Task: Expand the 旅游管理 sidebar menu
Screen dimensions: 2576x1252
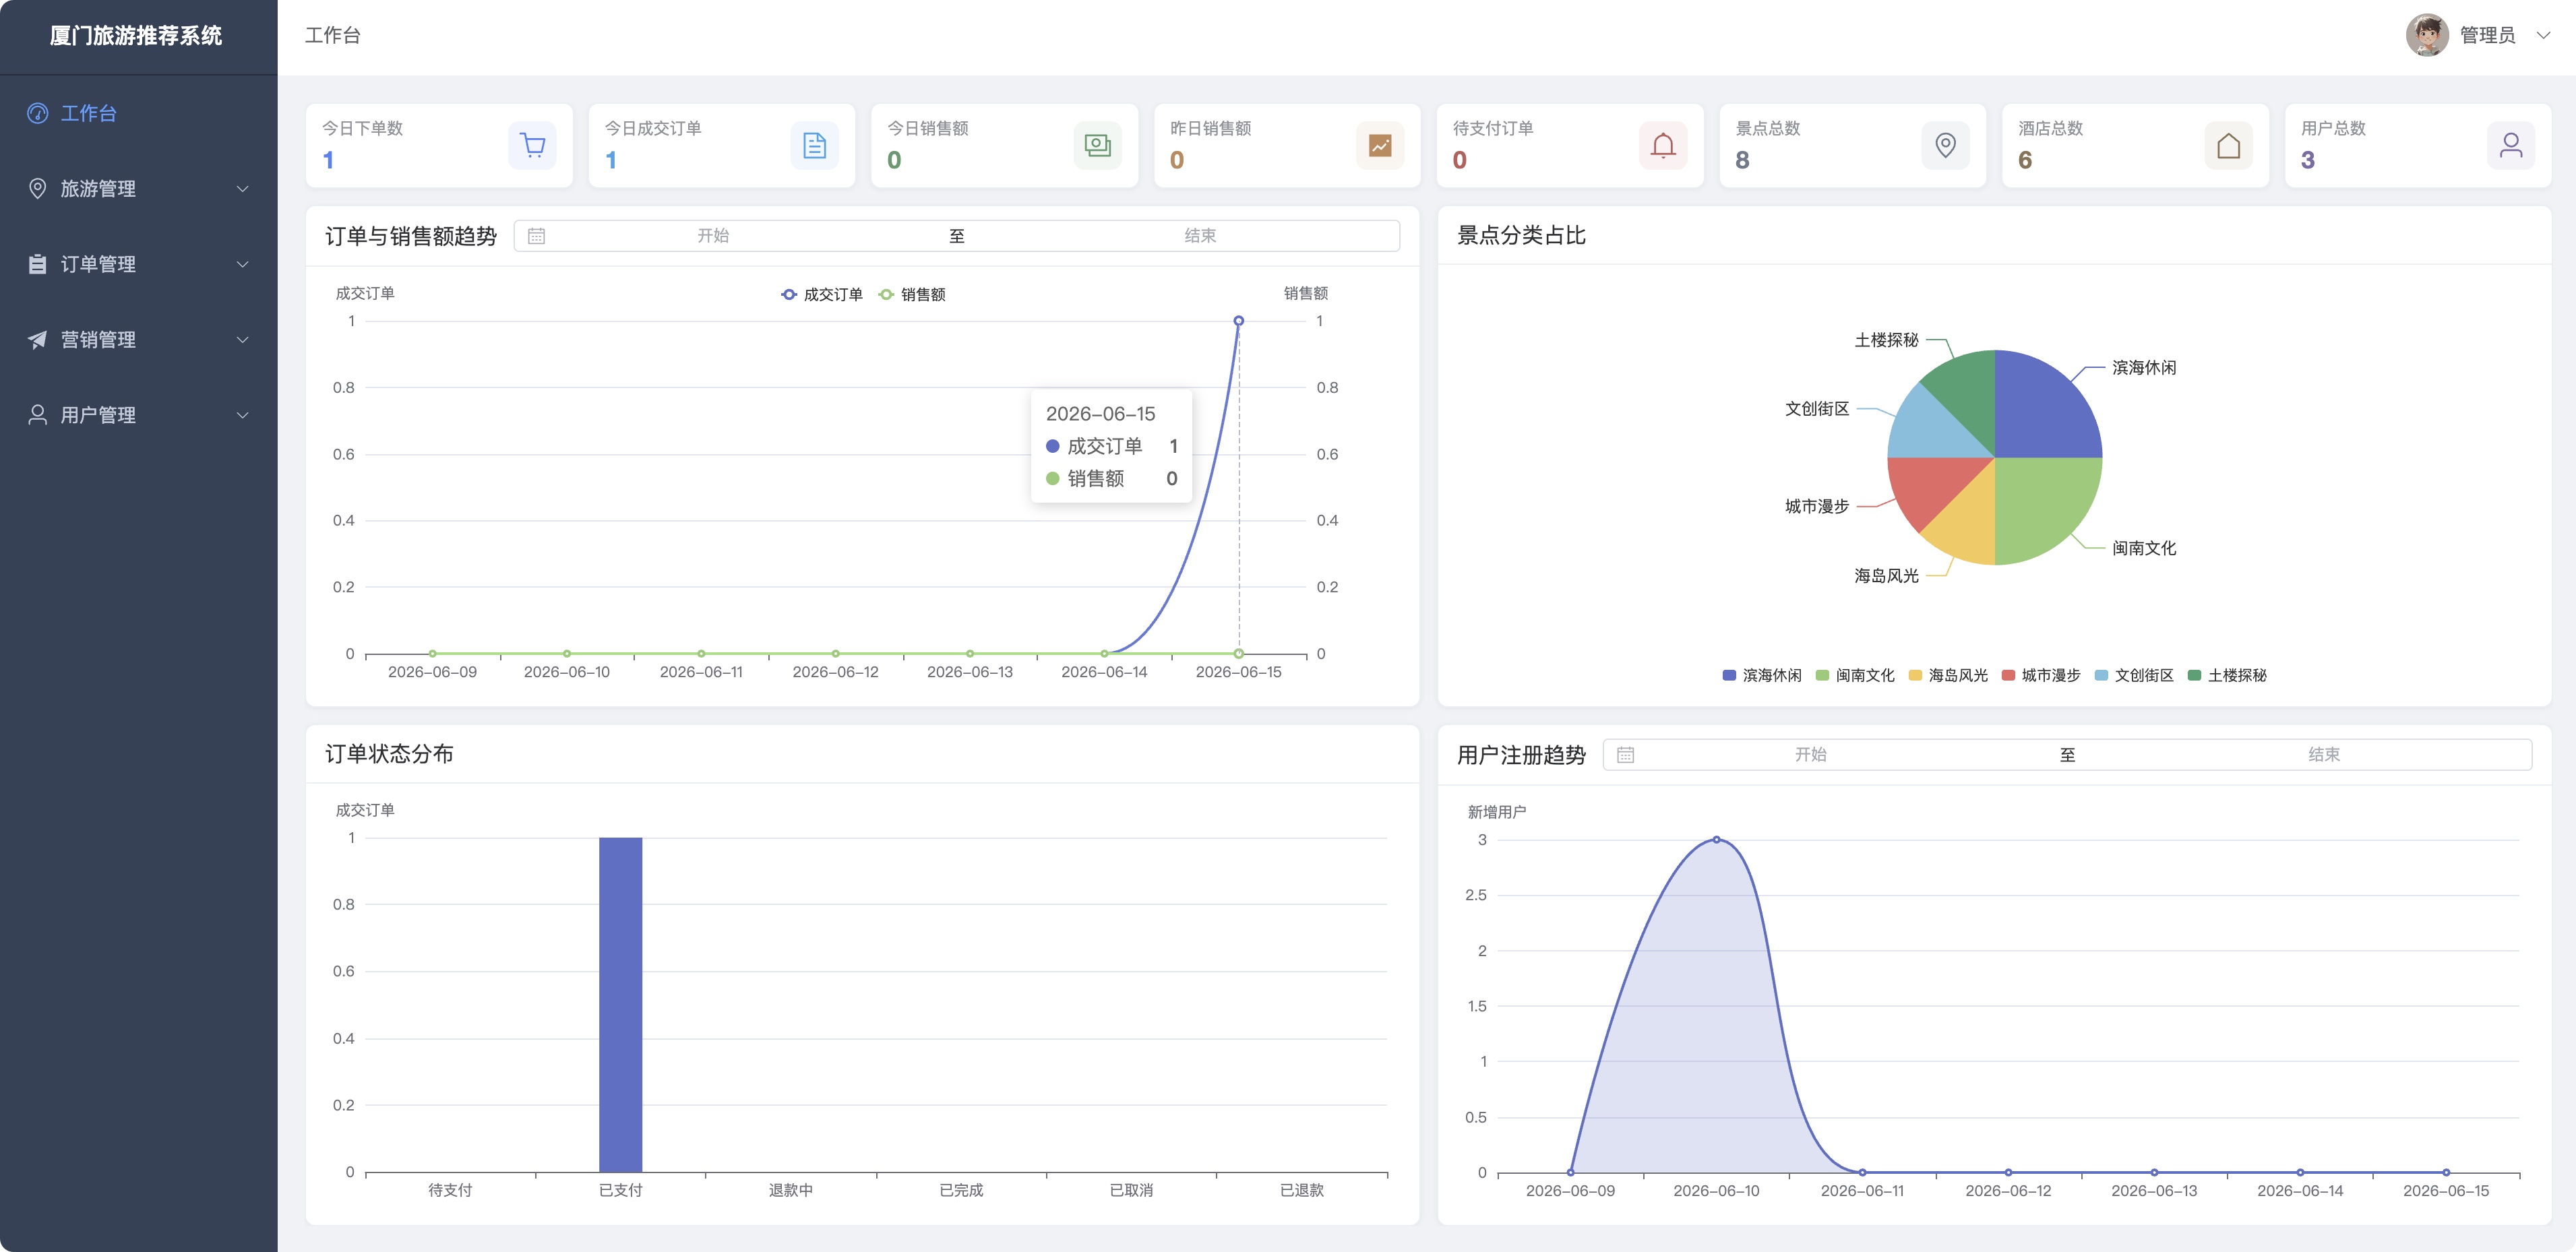Action: point(139,189)
